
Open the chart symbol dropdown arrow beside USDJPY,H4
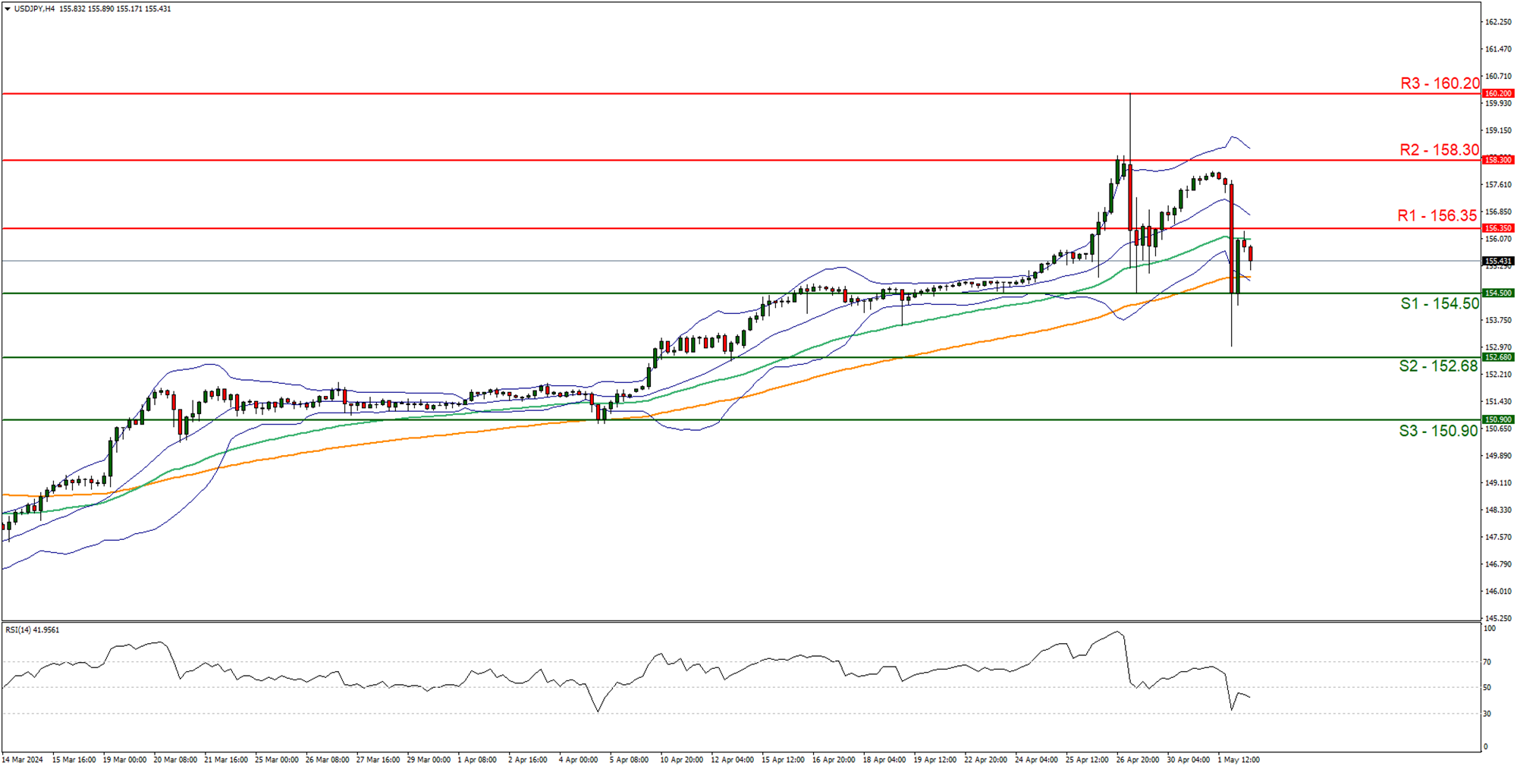pyautogui.click(x=8, y=8)
